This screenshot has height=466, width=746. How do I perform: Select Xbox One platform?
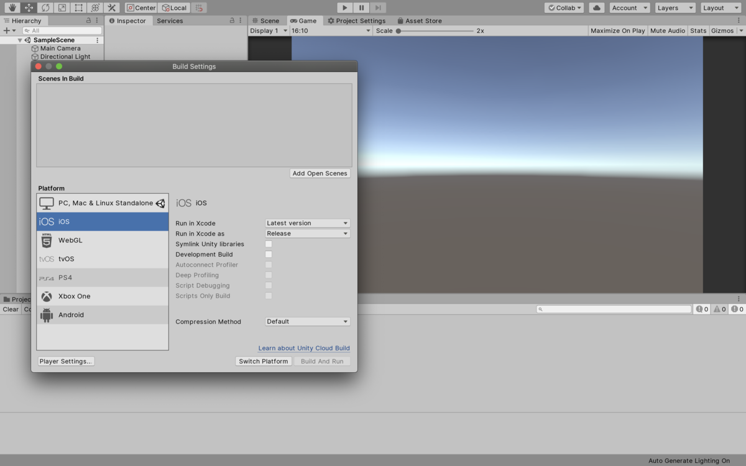click(103, 296)
